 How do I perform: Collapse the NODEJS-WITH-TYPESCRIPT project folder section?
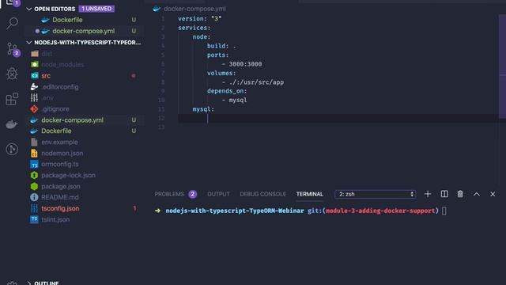tap(29, 42)
